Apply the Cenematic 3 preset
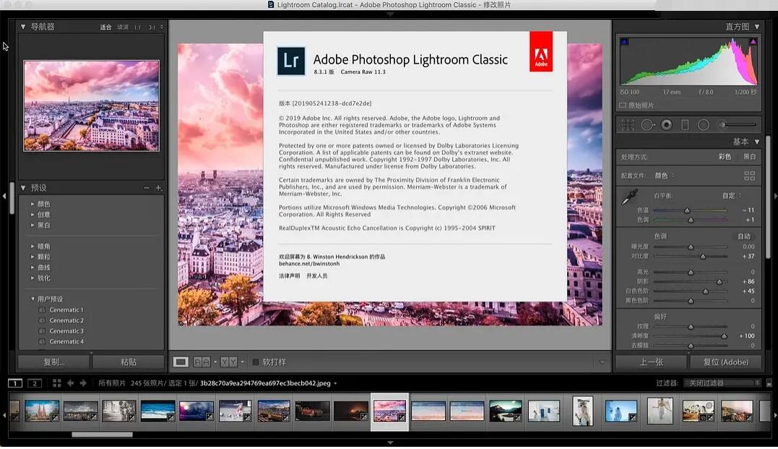The width and height of the screenshot is (778, 449). (x=66, y=331)
